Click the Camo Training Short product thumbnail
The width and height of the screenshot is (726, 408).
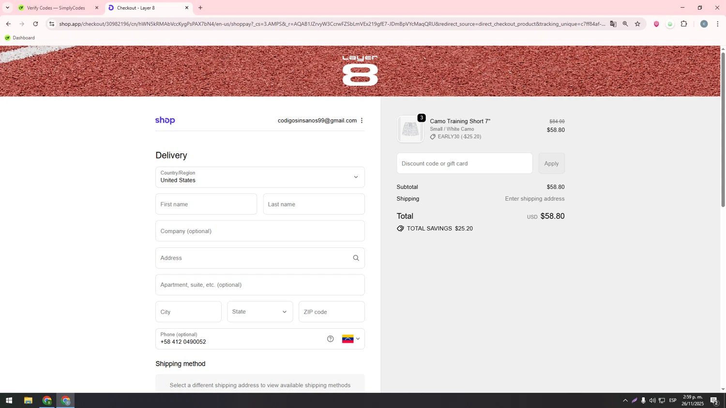(x=410, y=129)
